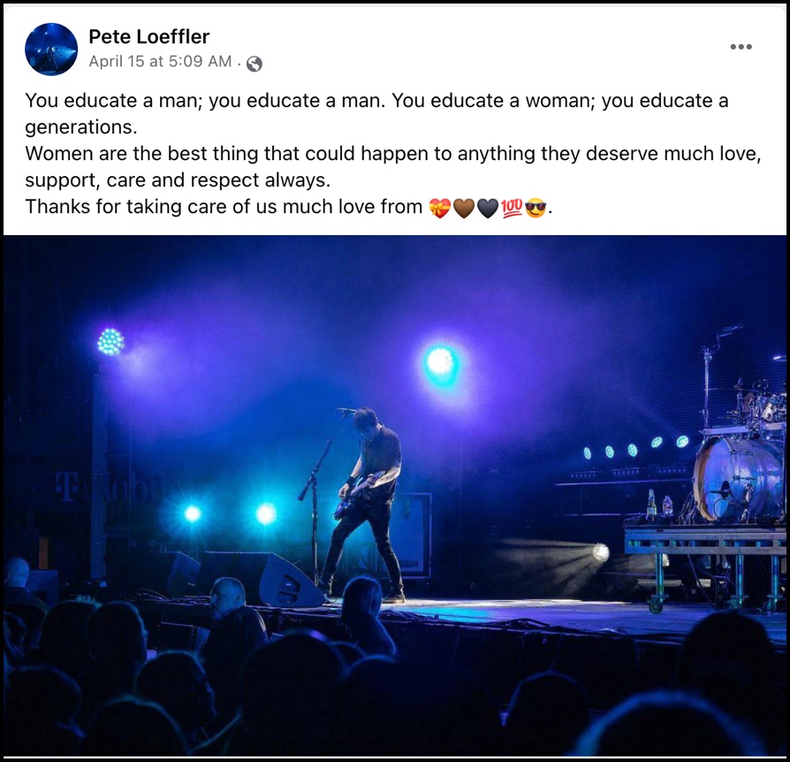Viewport: 790px width, 762px height.
Task: Click the red 100 emoji
Action: [x=512, y=208]
